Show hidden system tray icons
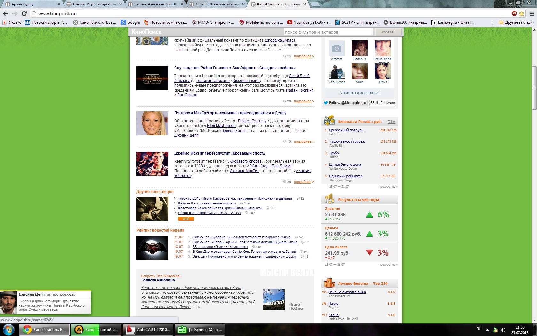Image resolution: width=537 pixels, height=336 pixels. pos(487,330)
